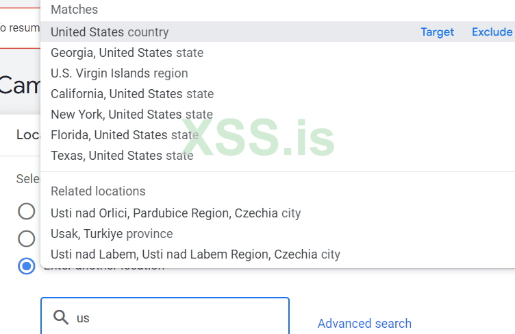The height and width of the screenshot is (334, 515).
Task: Click the search magnifier icon
Action: 61,317
